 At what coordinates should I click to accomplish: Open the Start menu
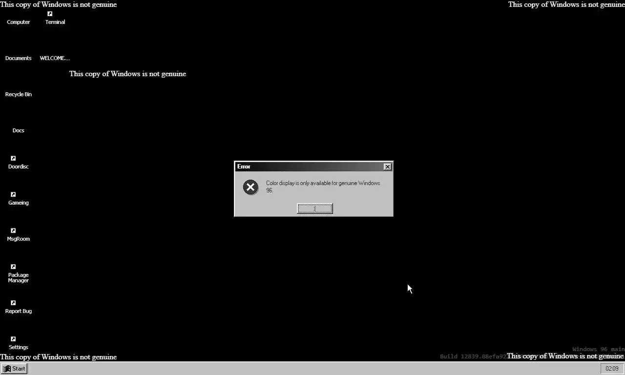pos(14,369)
